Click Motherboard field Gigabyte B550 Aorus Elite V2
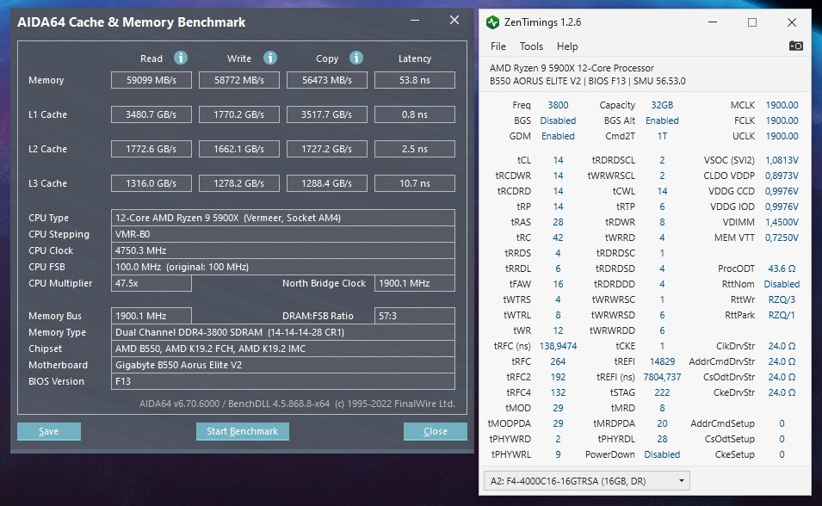This screenshot has width=822, height=506. tap(283, 364)
